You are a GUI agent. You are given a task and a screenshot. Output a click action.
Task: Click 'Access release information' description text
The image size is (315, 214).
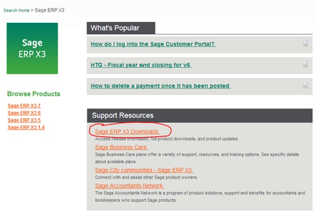[166, 139]
